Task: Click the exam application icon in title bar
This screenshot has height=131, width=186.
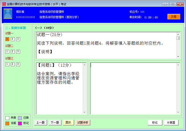Action: click(x=4, y=4)
